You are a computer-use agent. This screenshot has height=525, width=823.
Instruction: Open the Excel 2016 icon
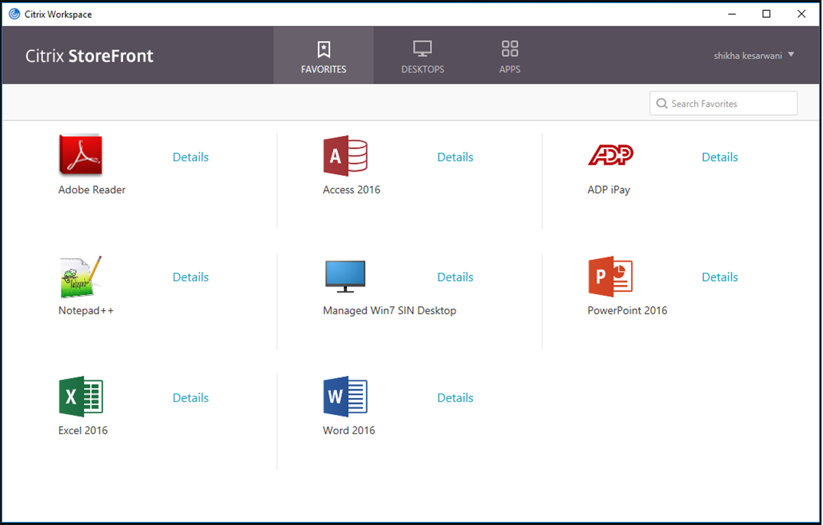[81, 396]
